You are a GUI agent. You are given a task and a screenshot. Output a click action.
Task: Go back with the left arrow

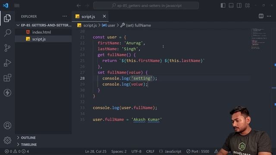pos(78,6)
